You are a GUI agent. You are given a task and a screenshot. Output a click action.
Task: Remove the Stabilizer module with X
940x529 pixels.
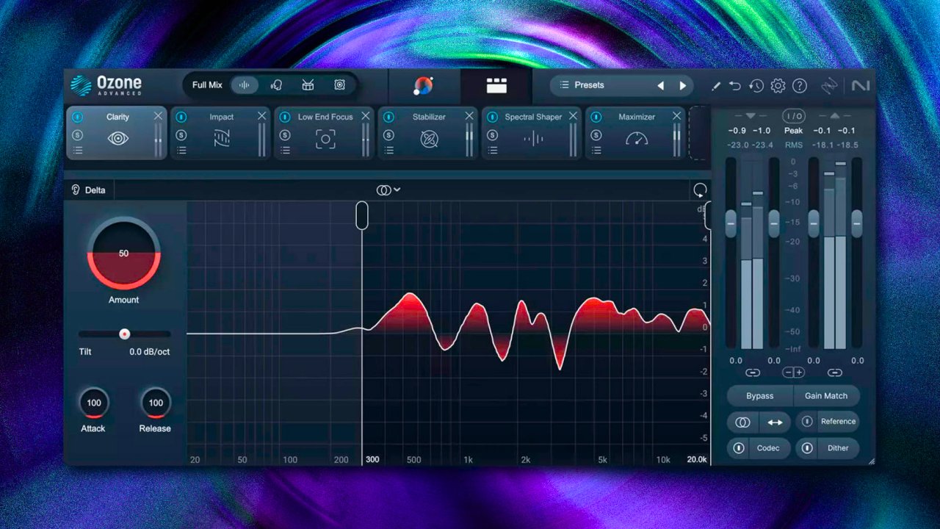pyautogui.click(x=469, y=116)
